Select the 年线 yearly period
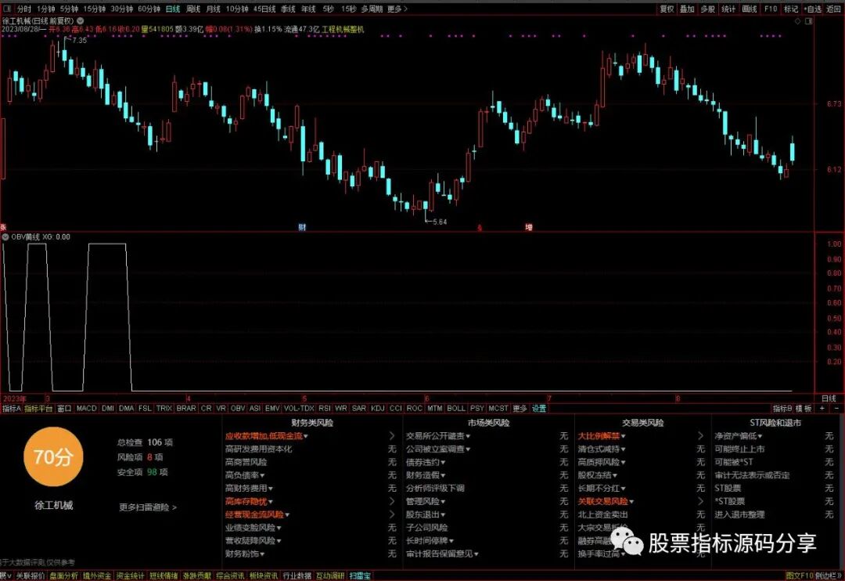Image resolution: width=845 pixels, height=581 pixels. 308,9
